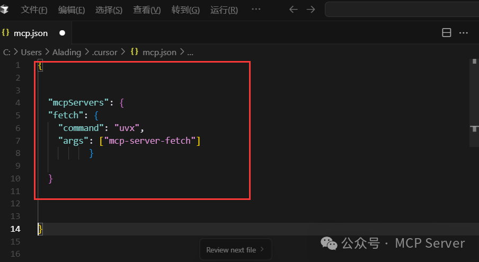The width and height of the screenshot is (479, 262).
Task: Click line number 14 in gutter
Action: click(15, 229)
